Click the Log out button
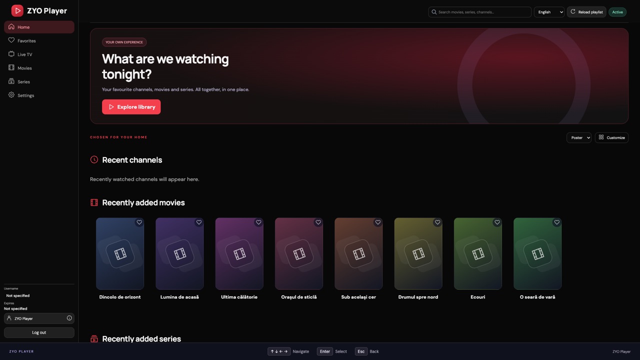This screenshot has width=640, height=360. (x=39, y=332)
